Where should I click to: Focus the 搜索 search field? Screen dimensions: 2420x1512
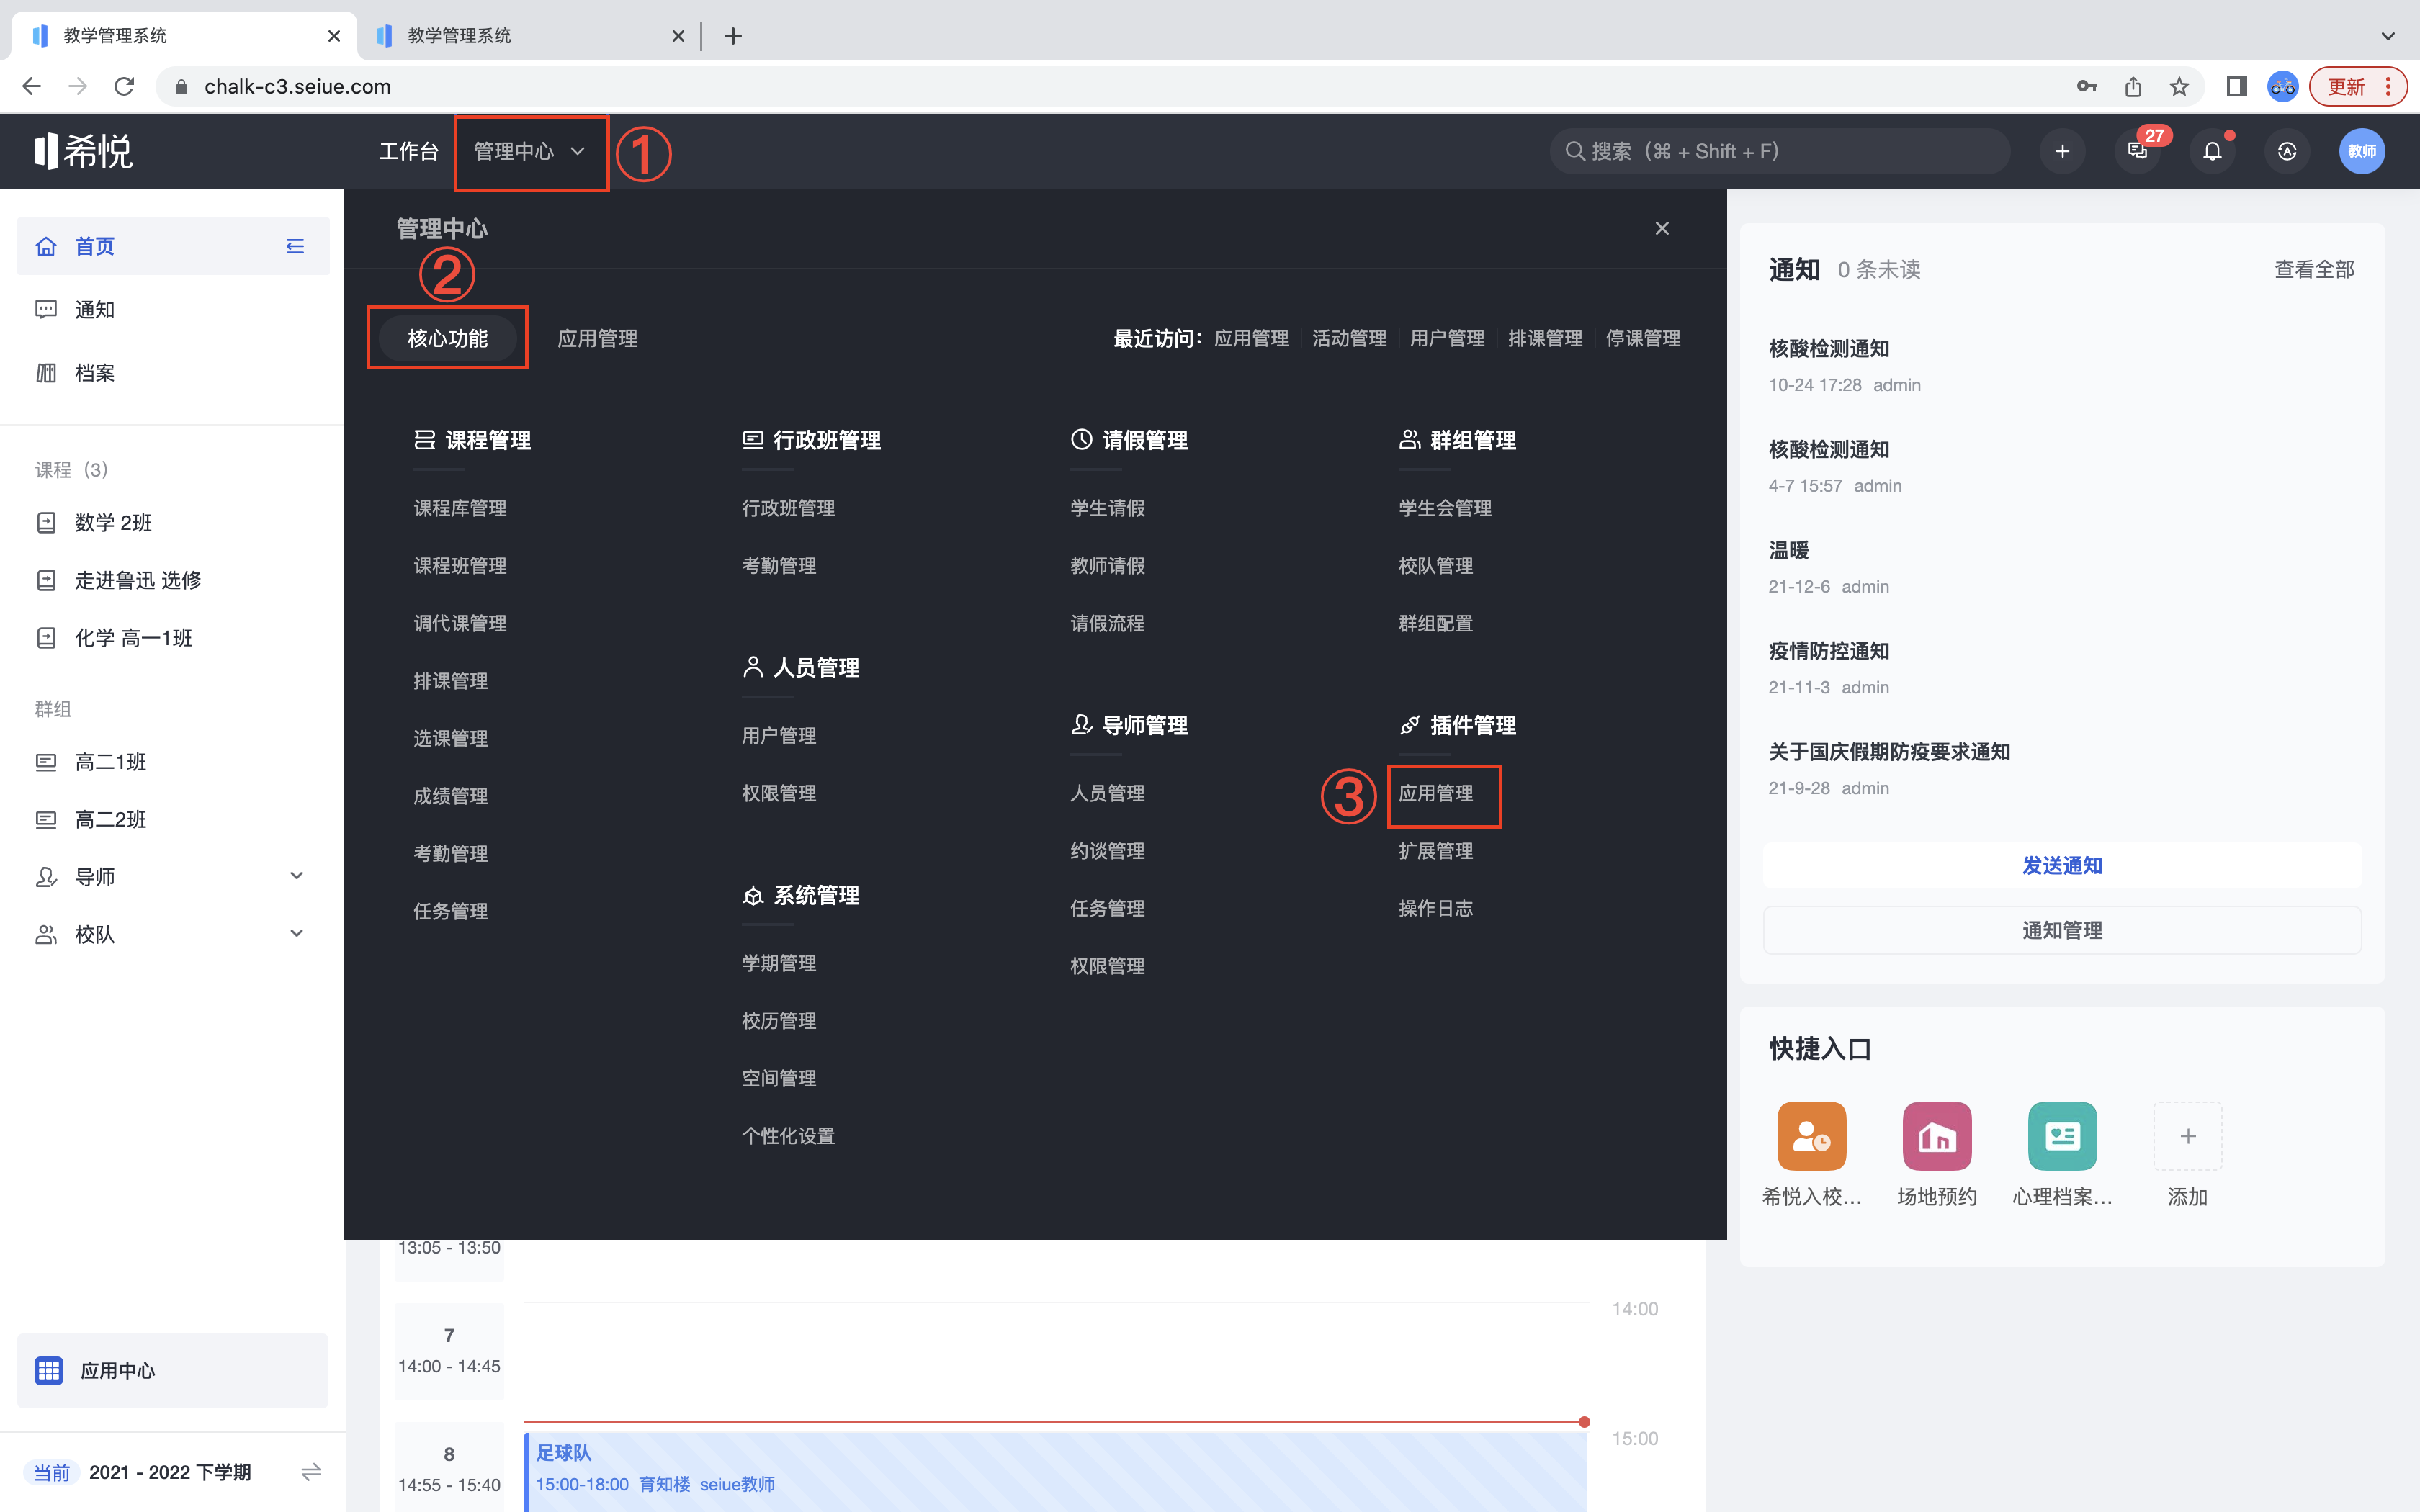coord(1780,151)
